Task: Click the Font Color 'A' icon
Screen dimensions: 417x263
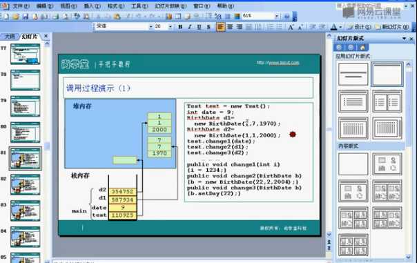Action: pos(333,27)
